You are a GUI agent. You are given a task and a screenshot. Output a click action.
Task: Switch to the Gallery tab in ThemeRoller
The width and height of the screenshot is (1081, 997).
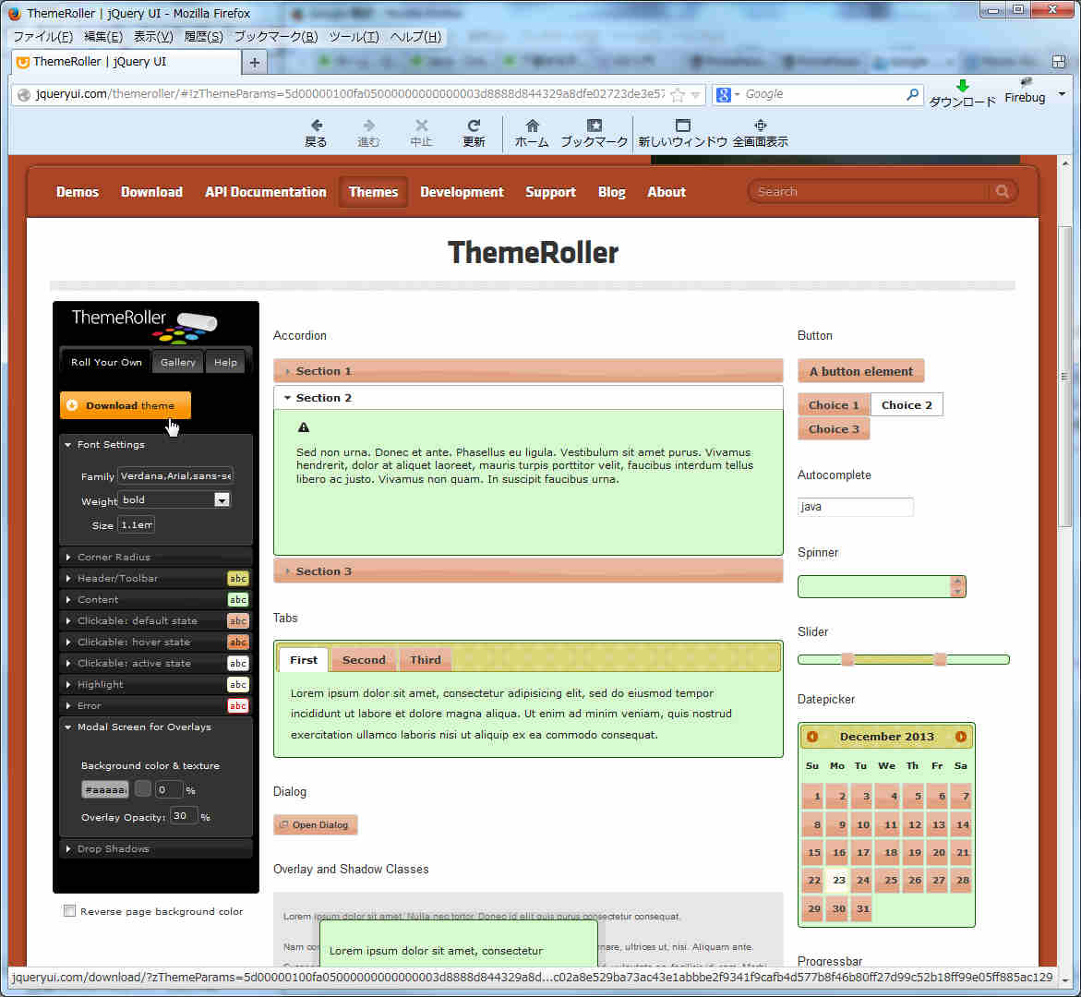(177, 362)
